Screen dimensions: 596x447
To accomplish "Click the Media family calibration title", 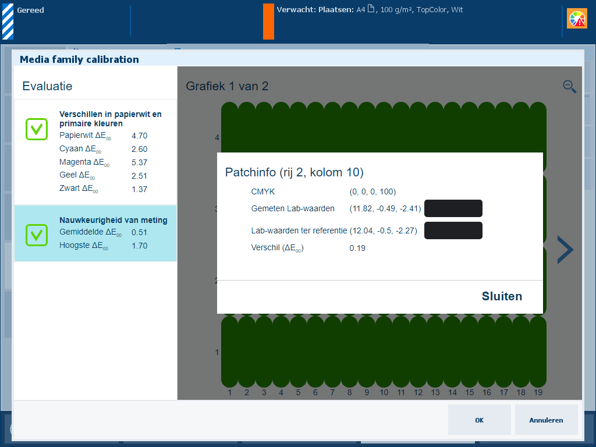I will point(79,59).
